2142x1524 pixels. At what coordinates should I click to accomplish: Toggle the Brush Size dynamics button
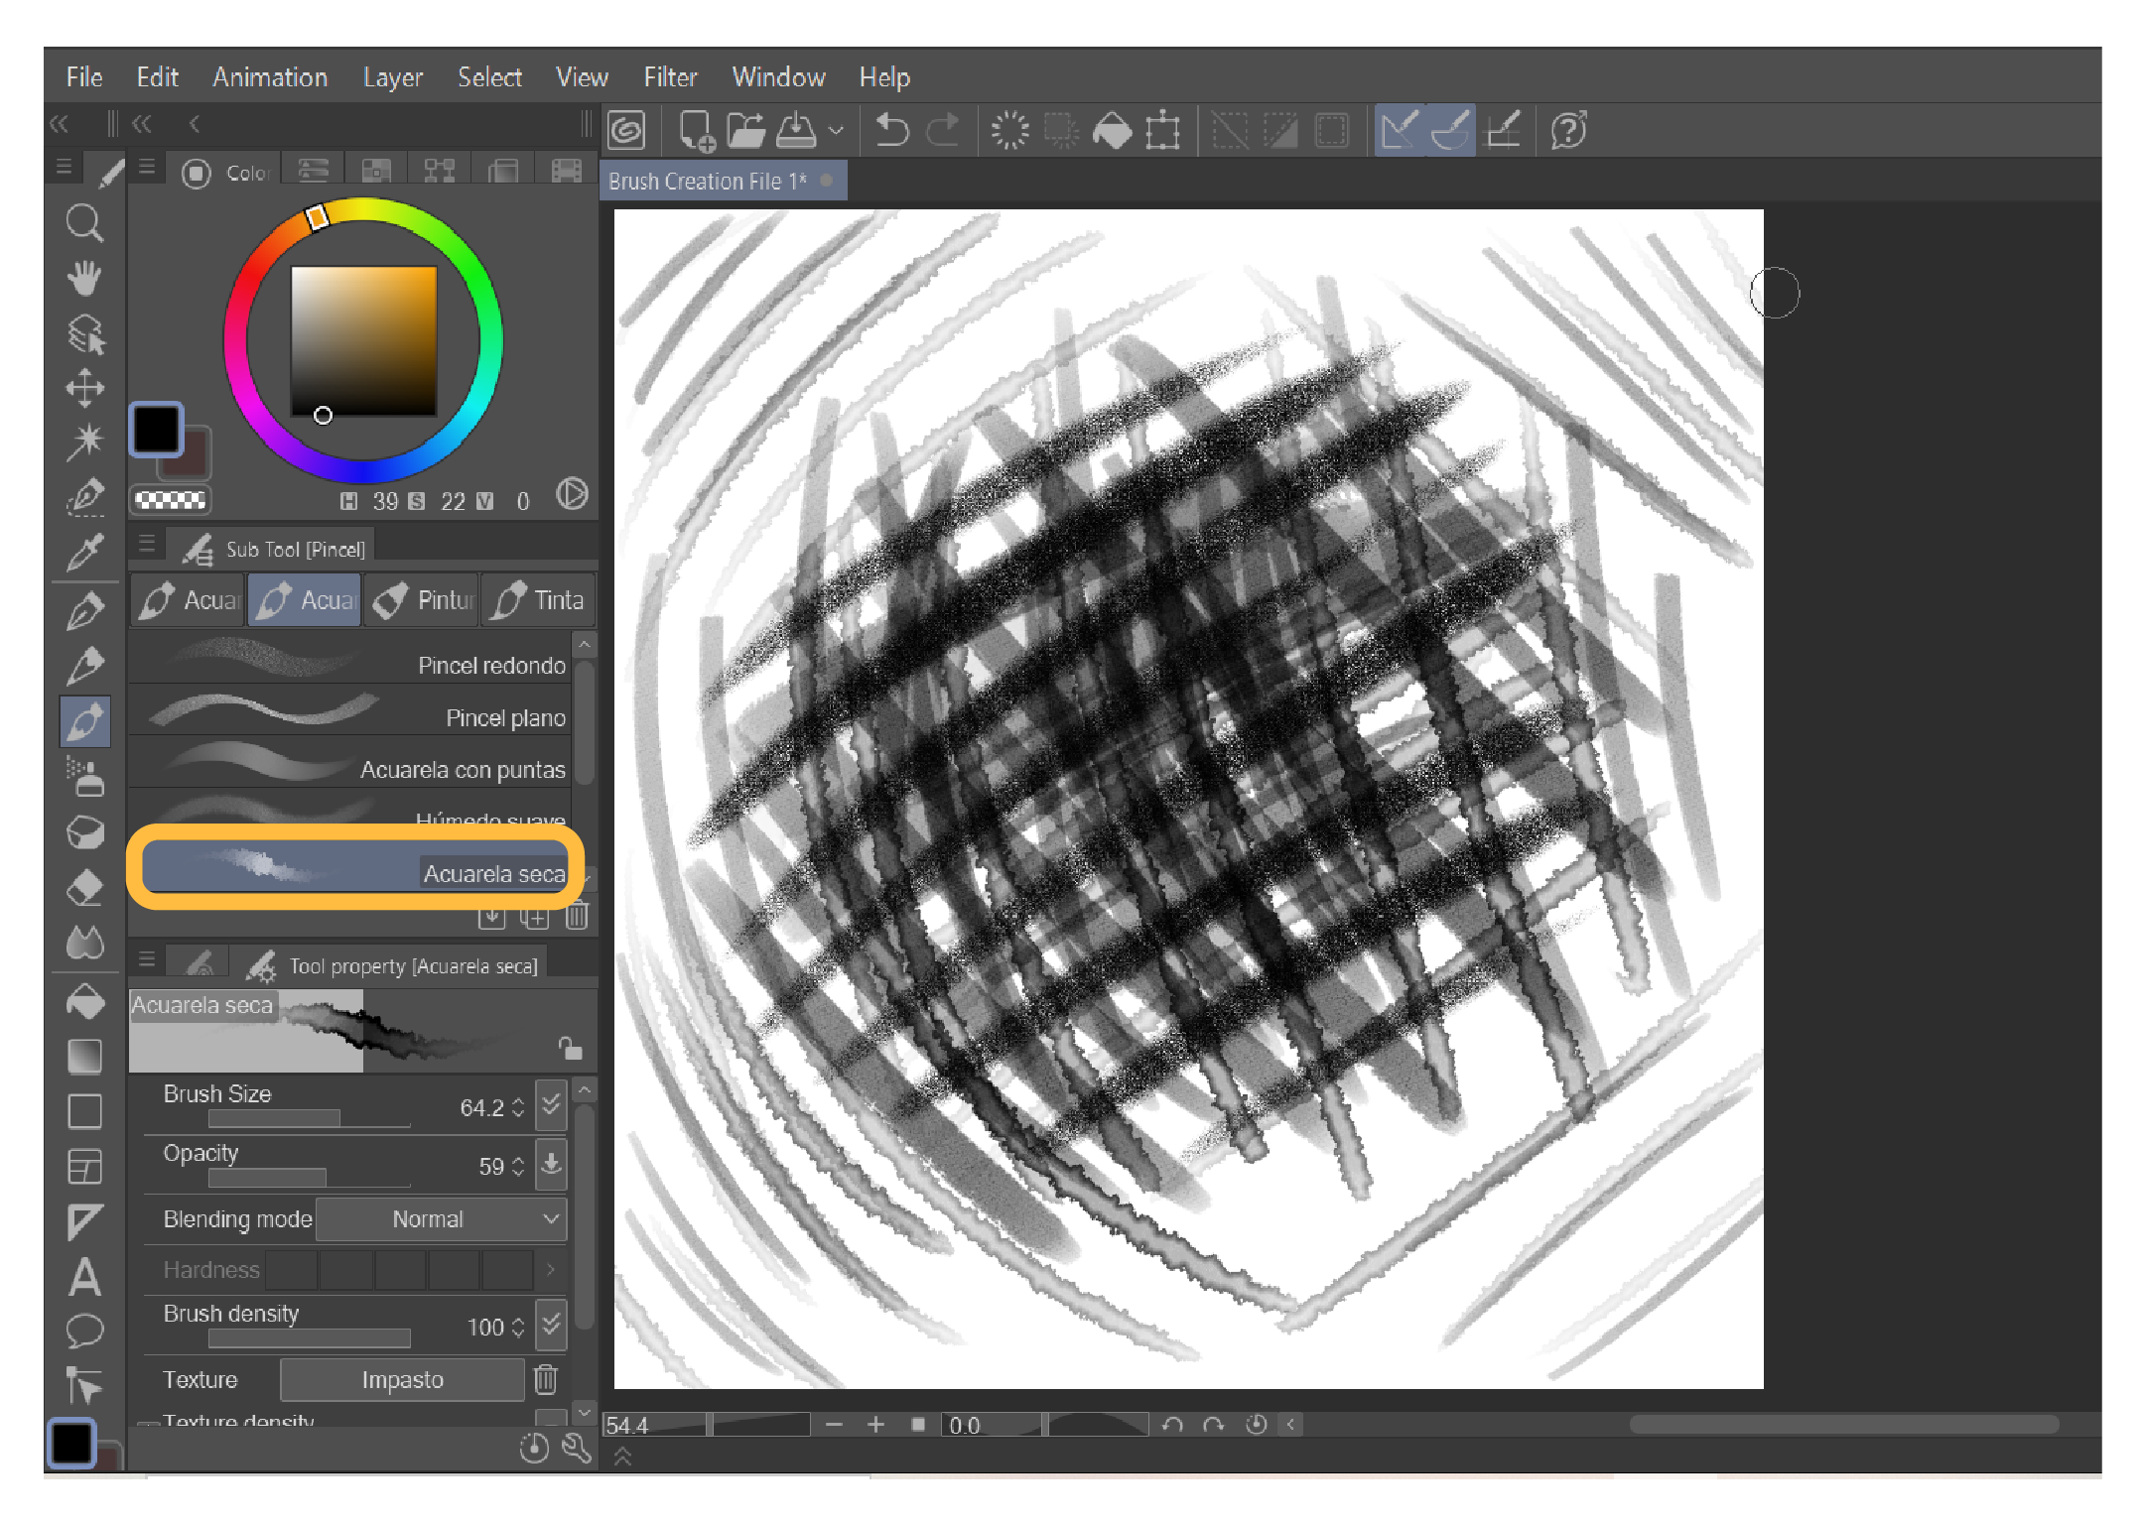coord(551,1105)
